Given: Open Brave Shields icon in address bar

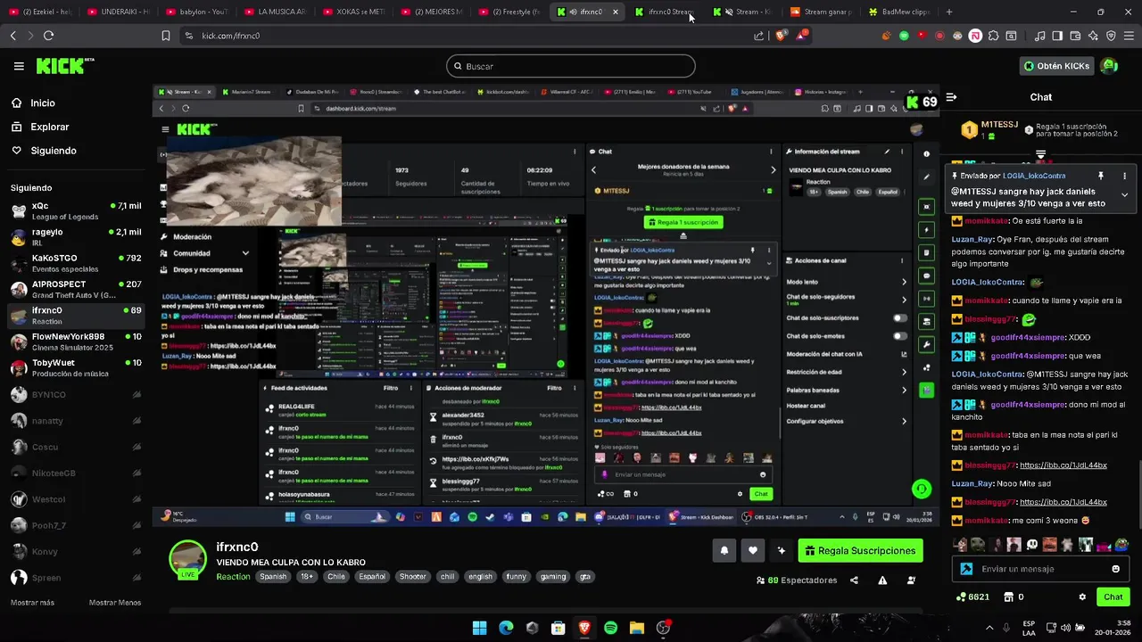Looking at the screenshot, I should (781, 36).
